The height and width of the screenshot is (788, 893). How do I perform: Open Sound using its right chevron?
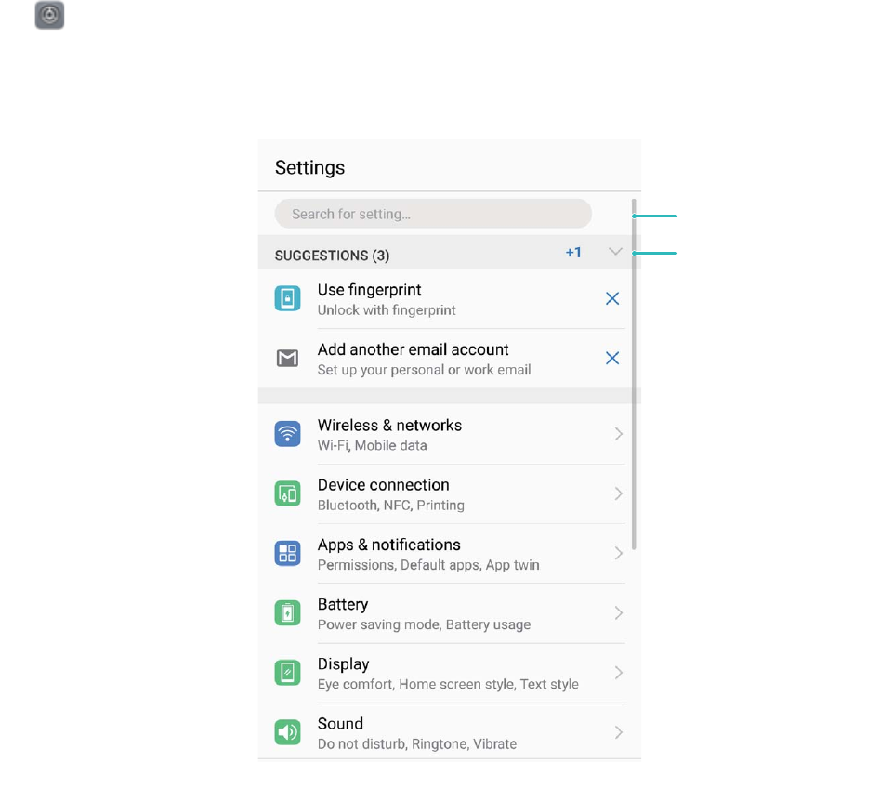point(619,732)
